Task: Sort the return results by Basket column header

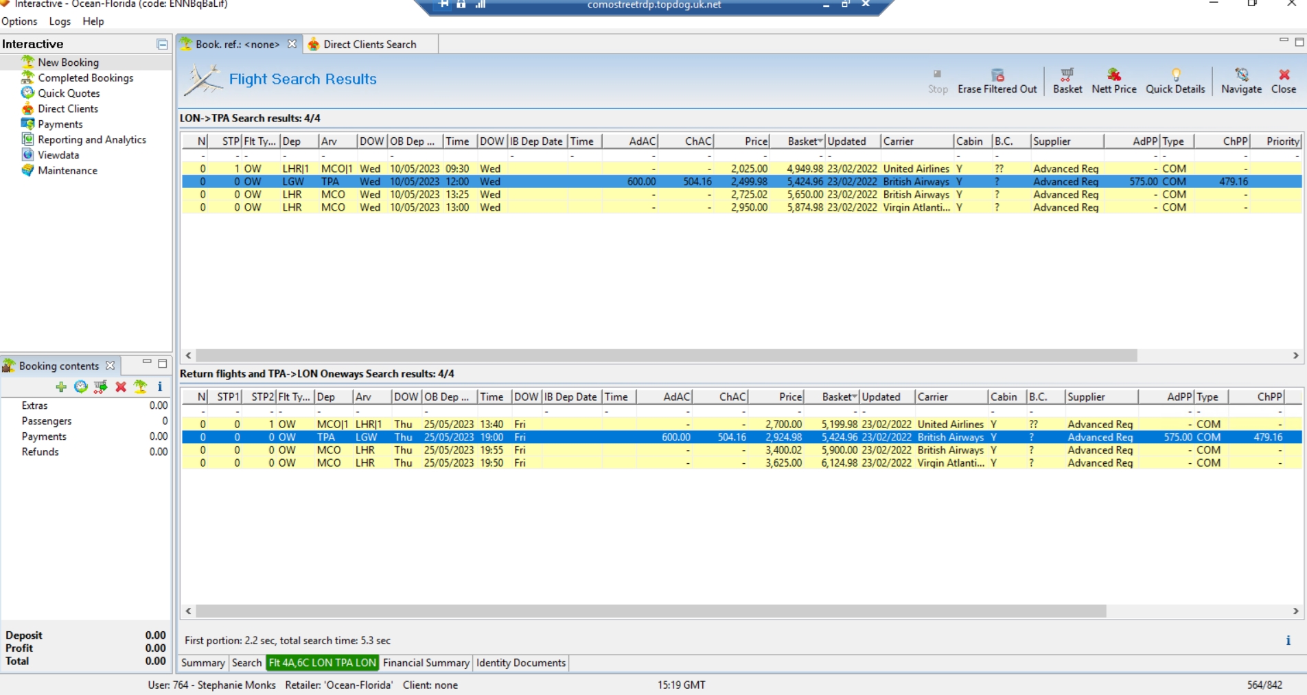Action: pos(836,397)
